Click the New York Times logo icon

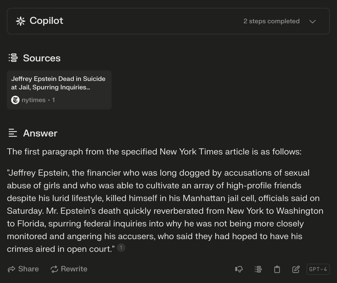coord(15,100)
